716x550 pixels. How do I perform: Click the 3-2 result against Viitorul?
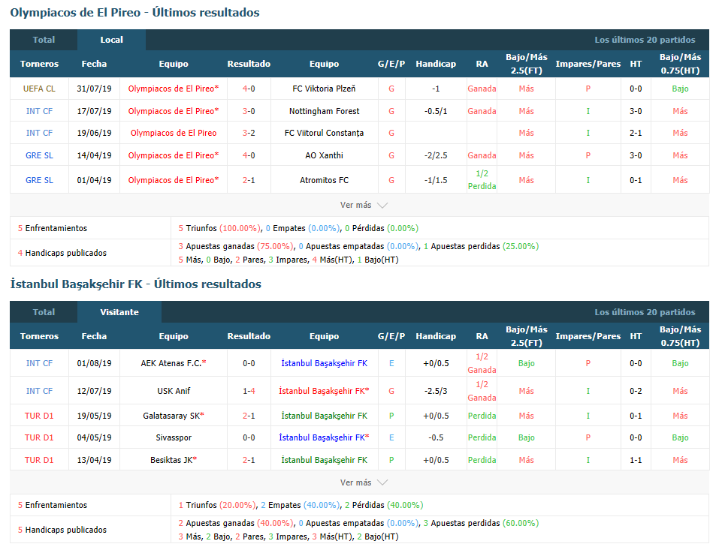click(249, 133)
